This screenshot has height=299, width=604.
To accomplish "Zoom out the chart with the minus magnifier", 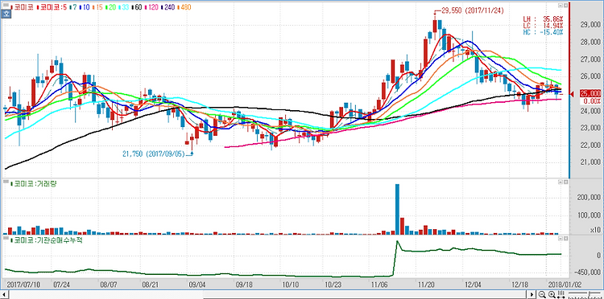I will tap(542, 295).
